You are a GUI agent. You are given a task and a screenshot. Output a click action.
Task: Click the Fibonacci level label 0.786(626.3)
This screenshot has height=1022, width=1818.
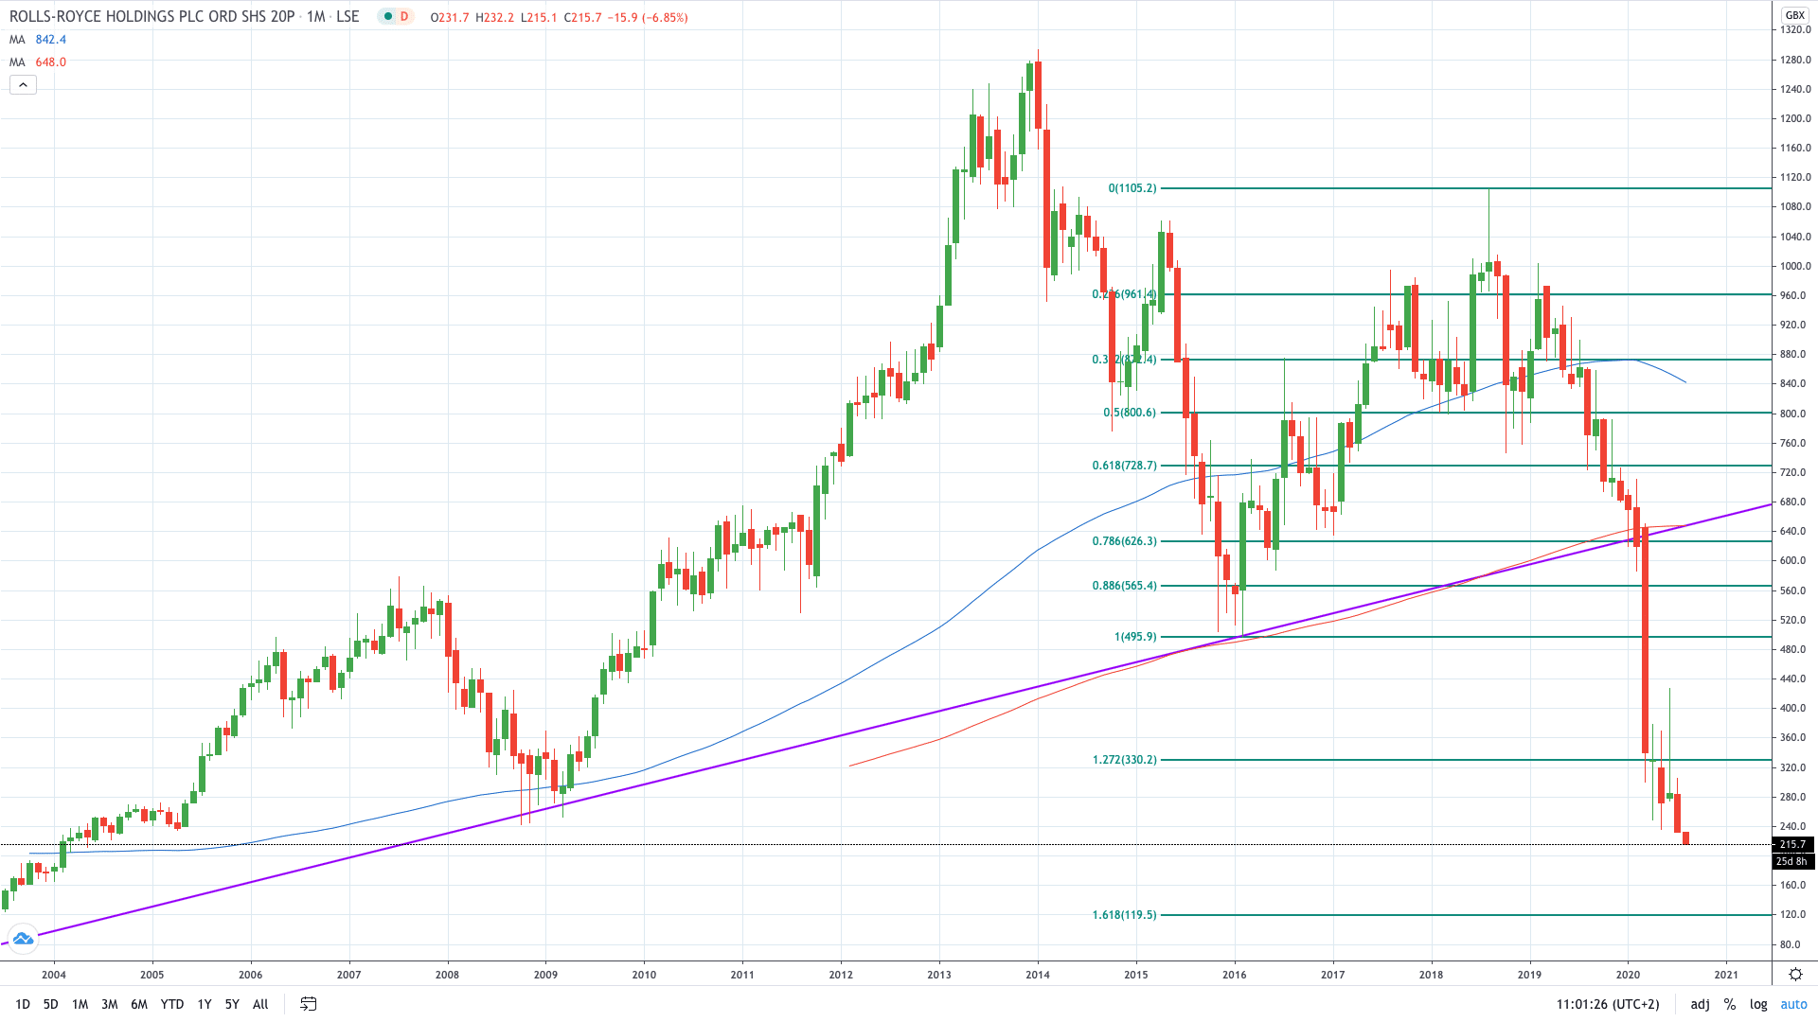[1125, 541]
